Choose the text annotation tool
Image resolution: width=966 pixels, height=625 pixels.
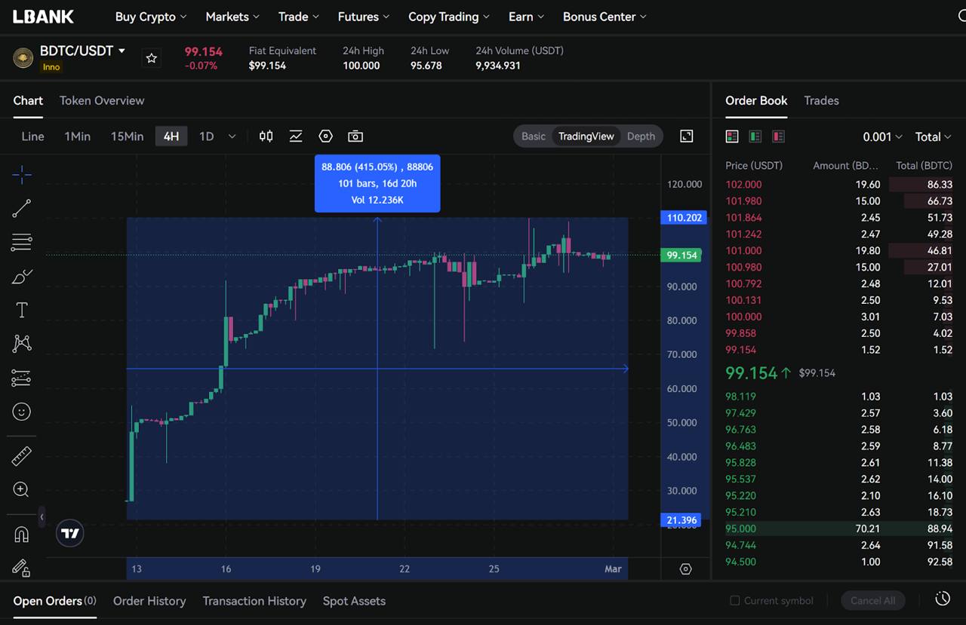pos(22,310)
